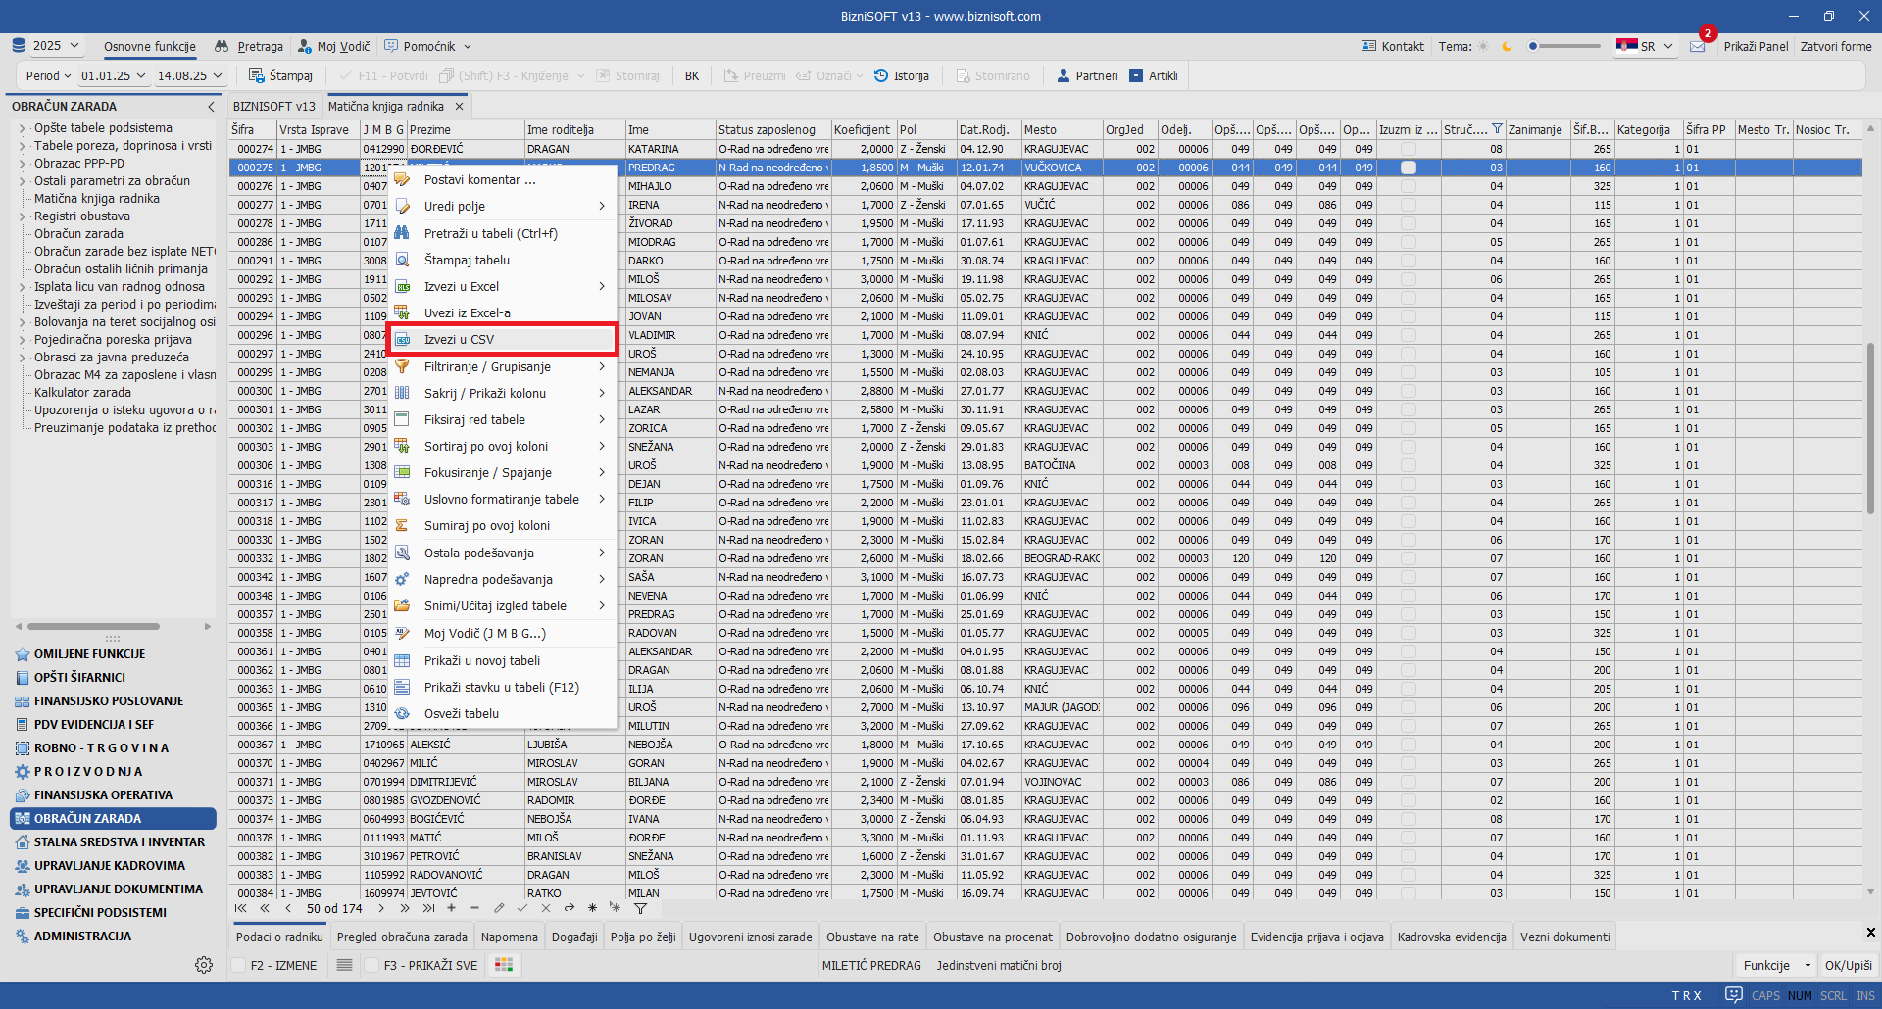Jump to the last record in navigator

(x=428, y=908)
